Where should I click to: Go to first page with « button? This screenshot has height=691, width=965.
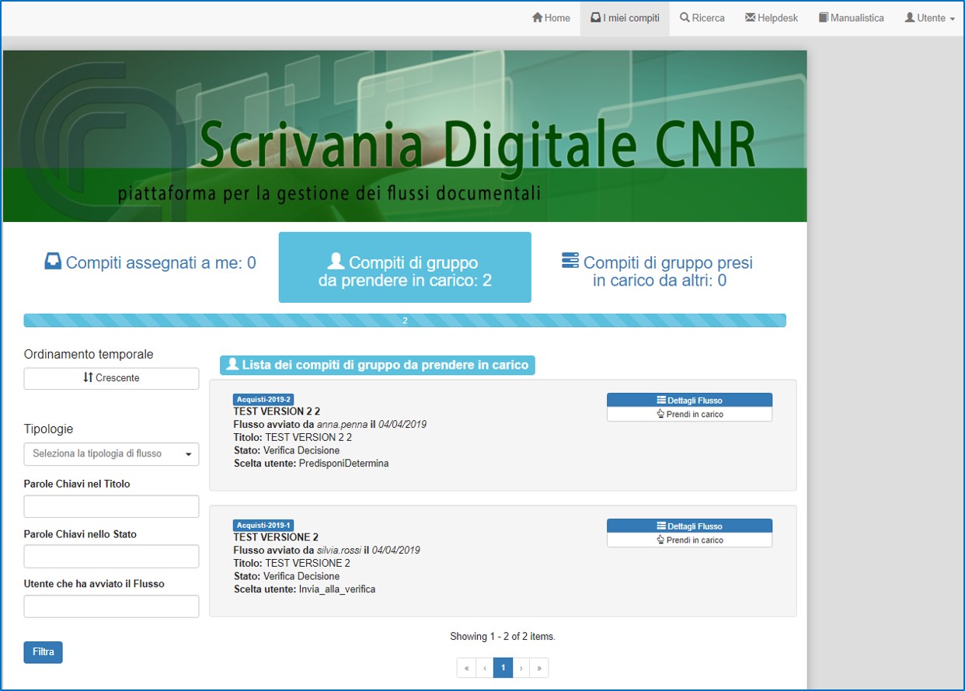pos(466,668)
